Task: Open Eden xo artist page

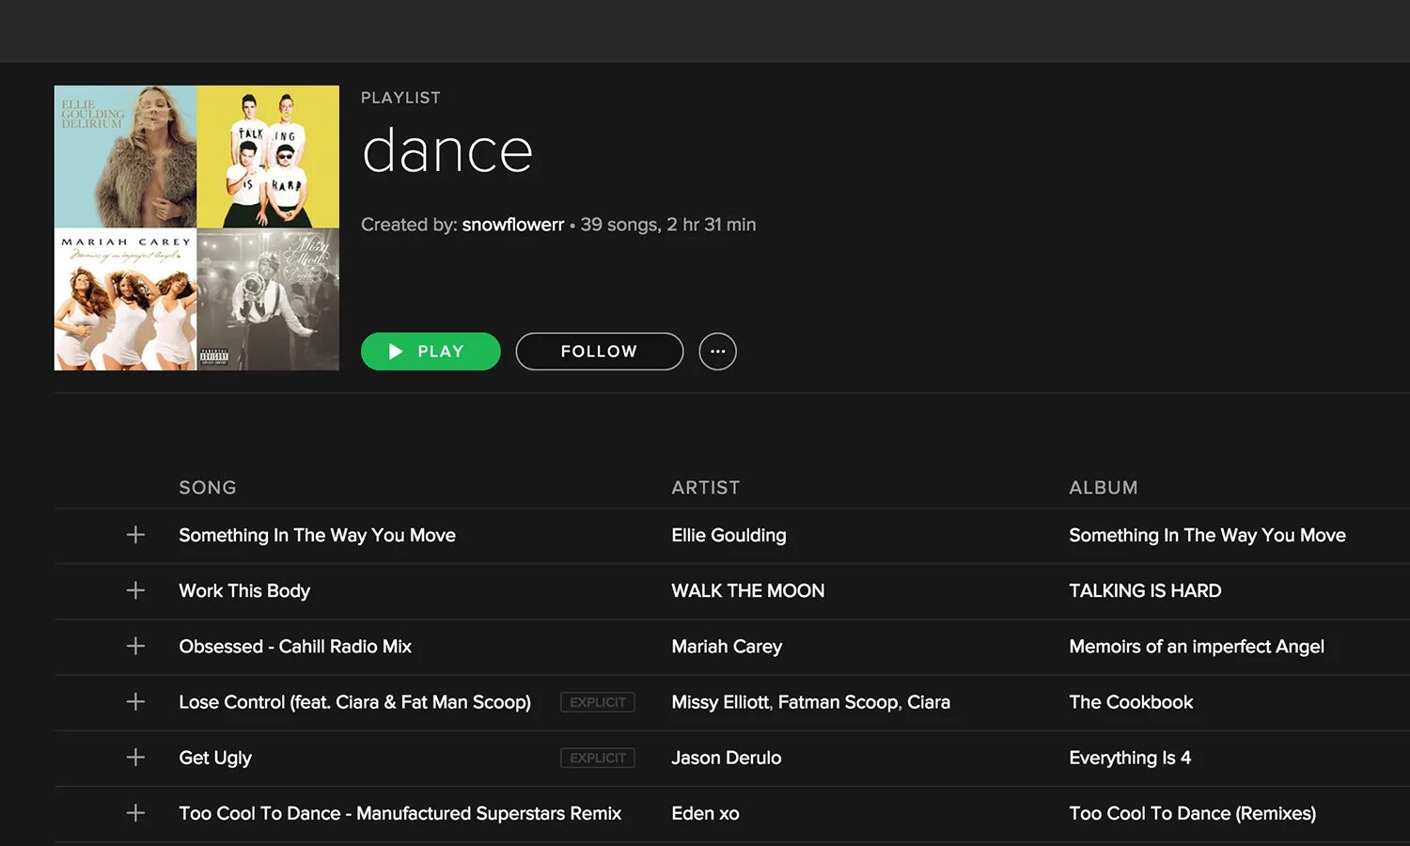Action: [705, 813]
